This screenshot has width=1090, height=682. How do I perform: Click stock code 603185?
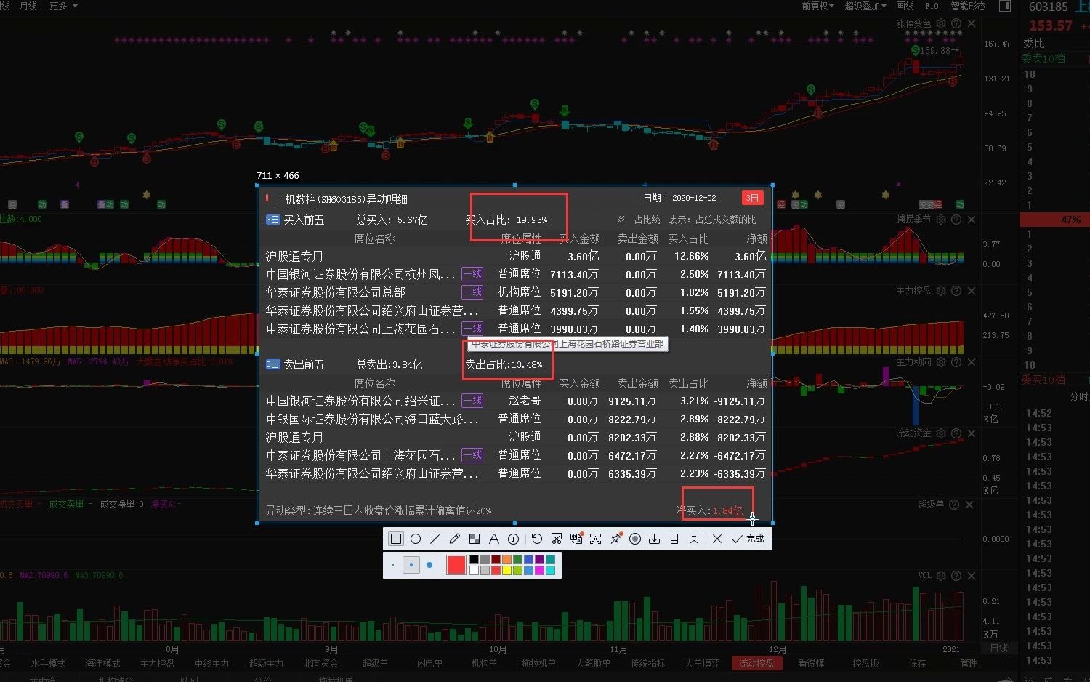click(x=1048, y=7)
